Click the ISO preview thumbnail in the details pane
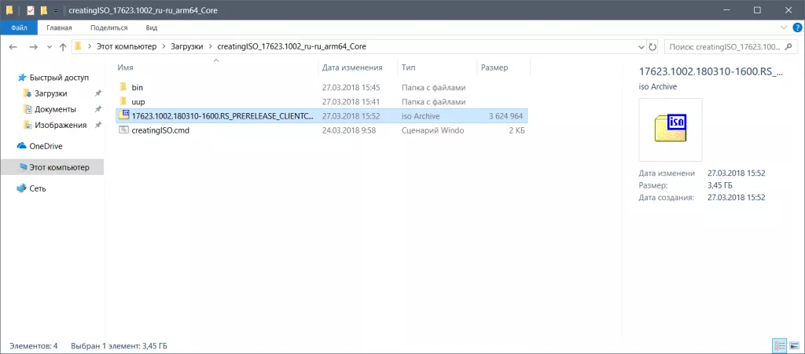 click(x=671, y=130)
